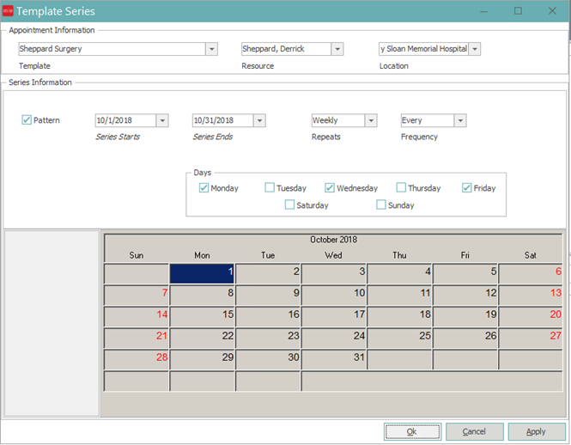
Task: Open the Location dropdown arrow
Action: click(x=475, y=49)
